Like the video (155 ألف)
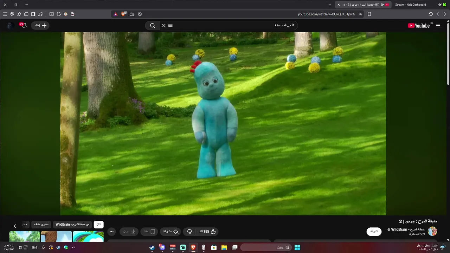Image resolution: width=450 pixels, height=253 pixels. [x=207, y=232]
